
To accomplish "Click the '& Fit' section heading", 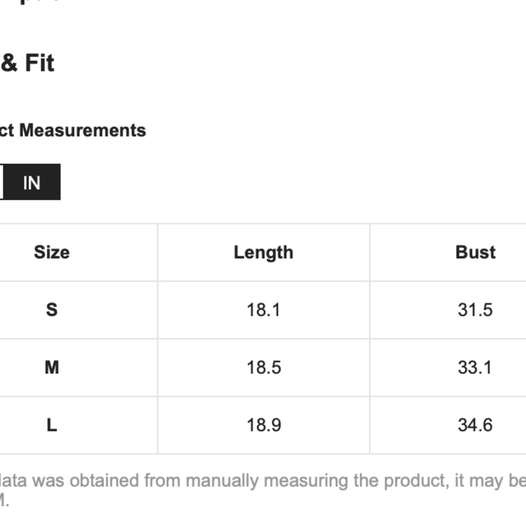I will pyautogui.click(x=27, y=63).
